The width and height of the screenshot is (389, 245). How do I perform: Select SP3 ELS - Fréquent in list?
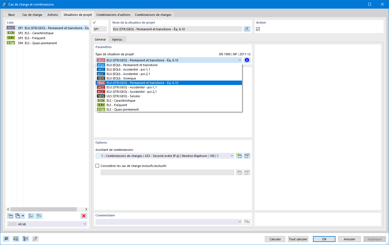47,38
